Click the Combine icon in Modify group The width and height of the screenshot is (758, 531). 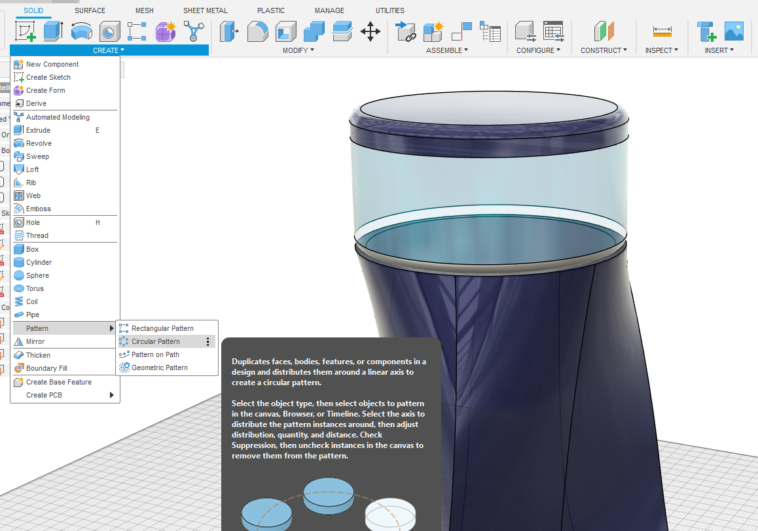click(314, 31)
